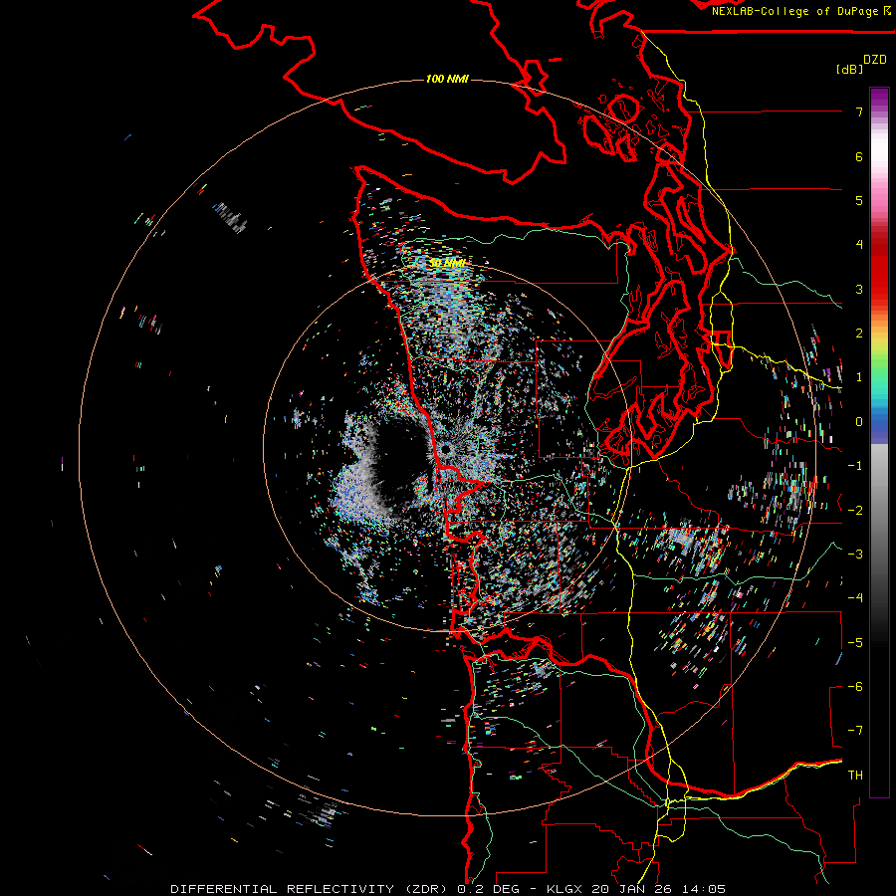Select the 0 dB scale label
Screen dimensions: 896x896
point(859,422)
